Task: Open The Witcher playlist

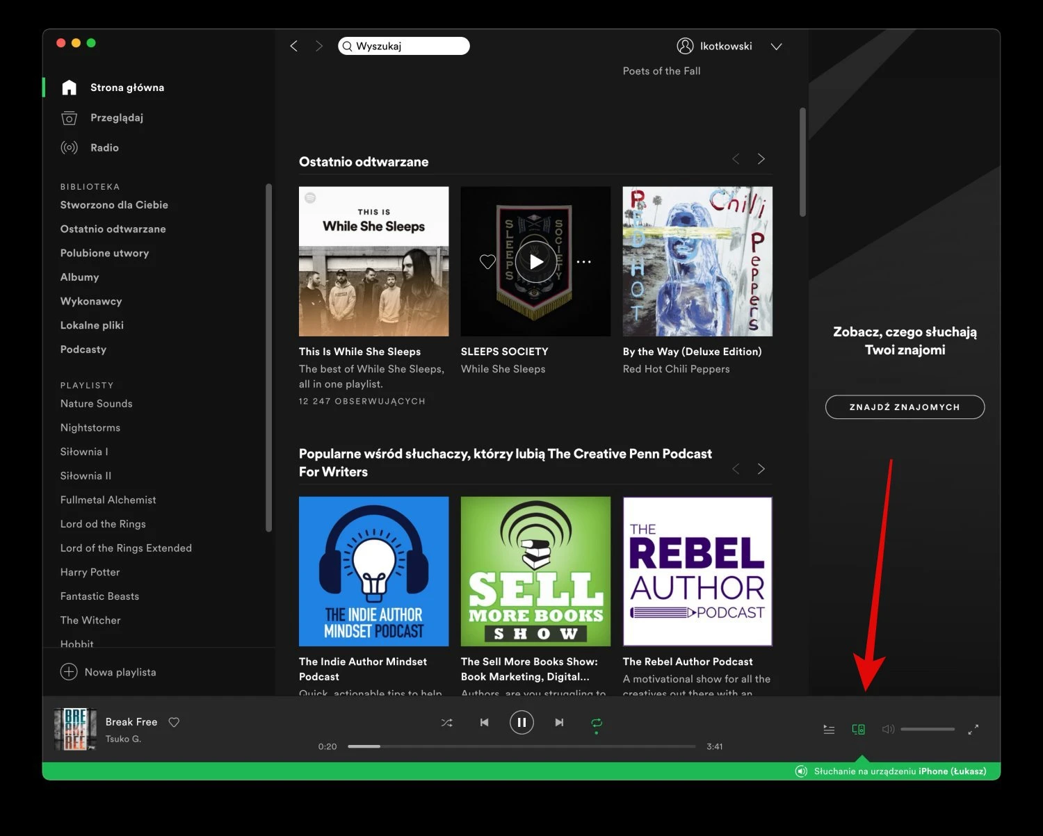Action: tap(90, 621)
